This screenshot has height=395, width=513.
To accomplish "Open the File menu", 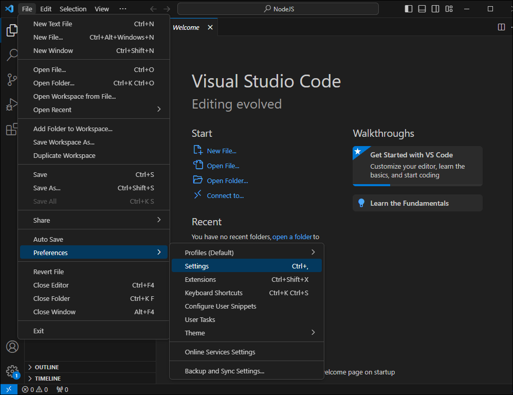I will point(27,9).
